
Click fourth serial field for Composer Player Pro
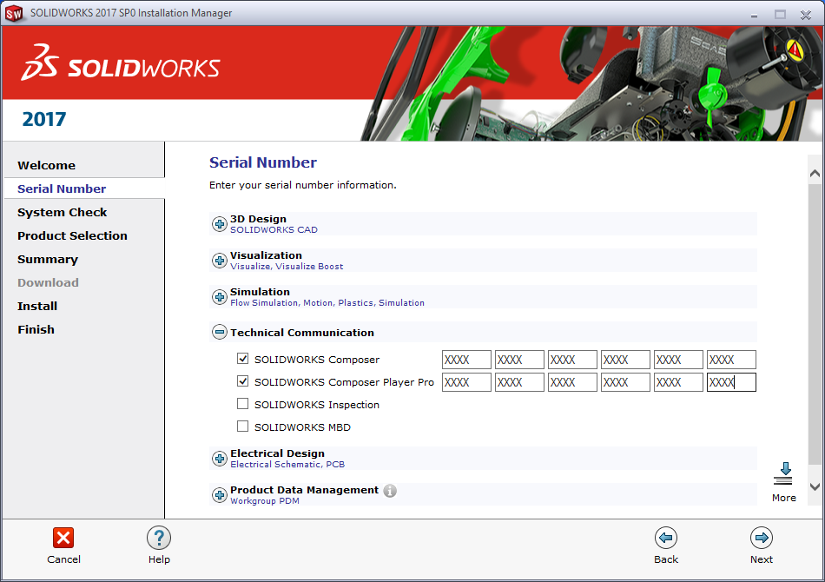click(x=625, y=382)
